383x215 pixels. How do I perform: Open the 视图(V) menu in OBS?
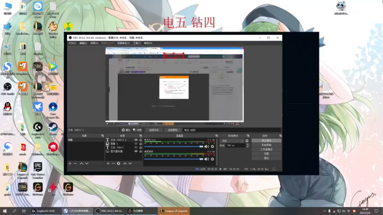94,43
